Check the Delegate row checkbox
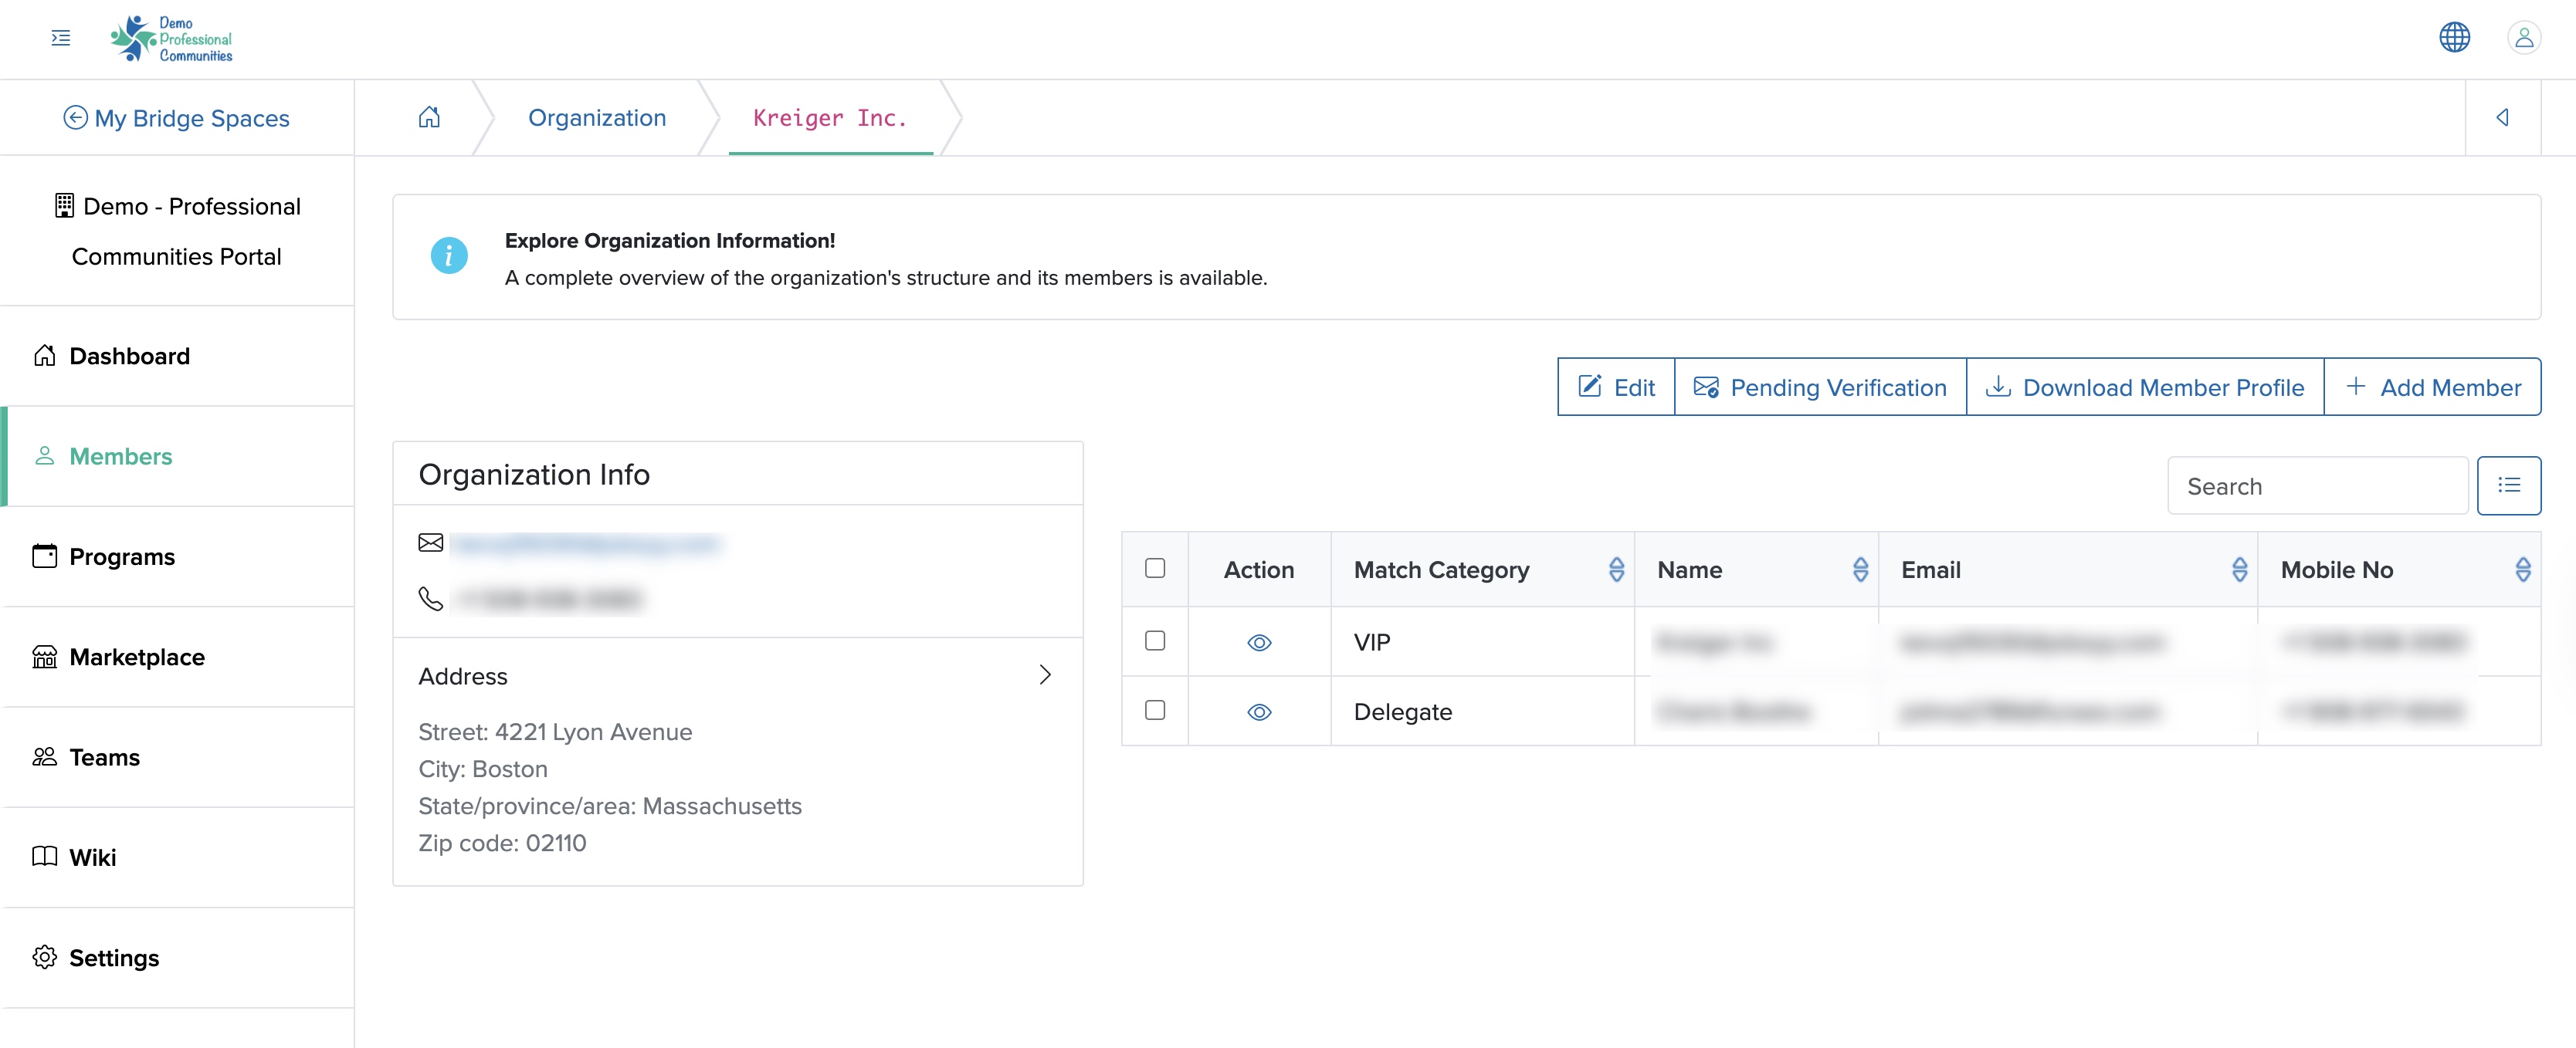This screenshot has height=1048, width=2576. click(x=1155, y=710)
